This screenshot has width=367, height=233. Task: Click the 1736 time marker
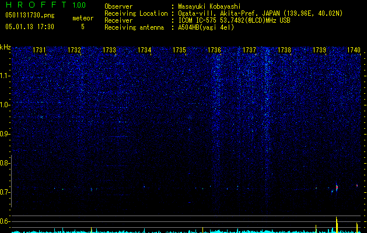(x=214, y=50)
